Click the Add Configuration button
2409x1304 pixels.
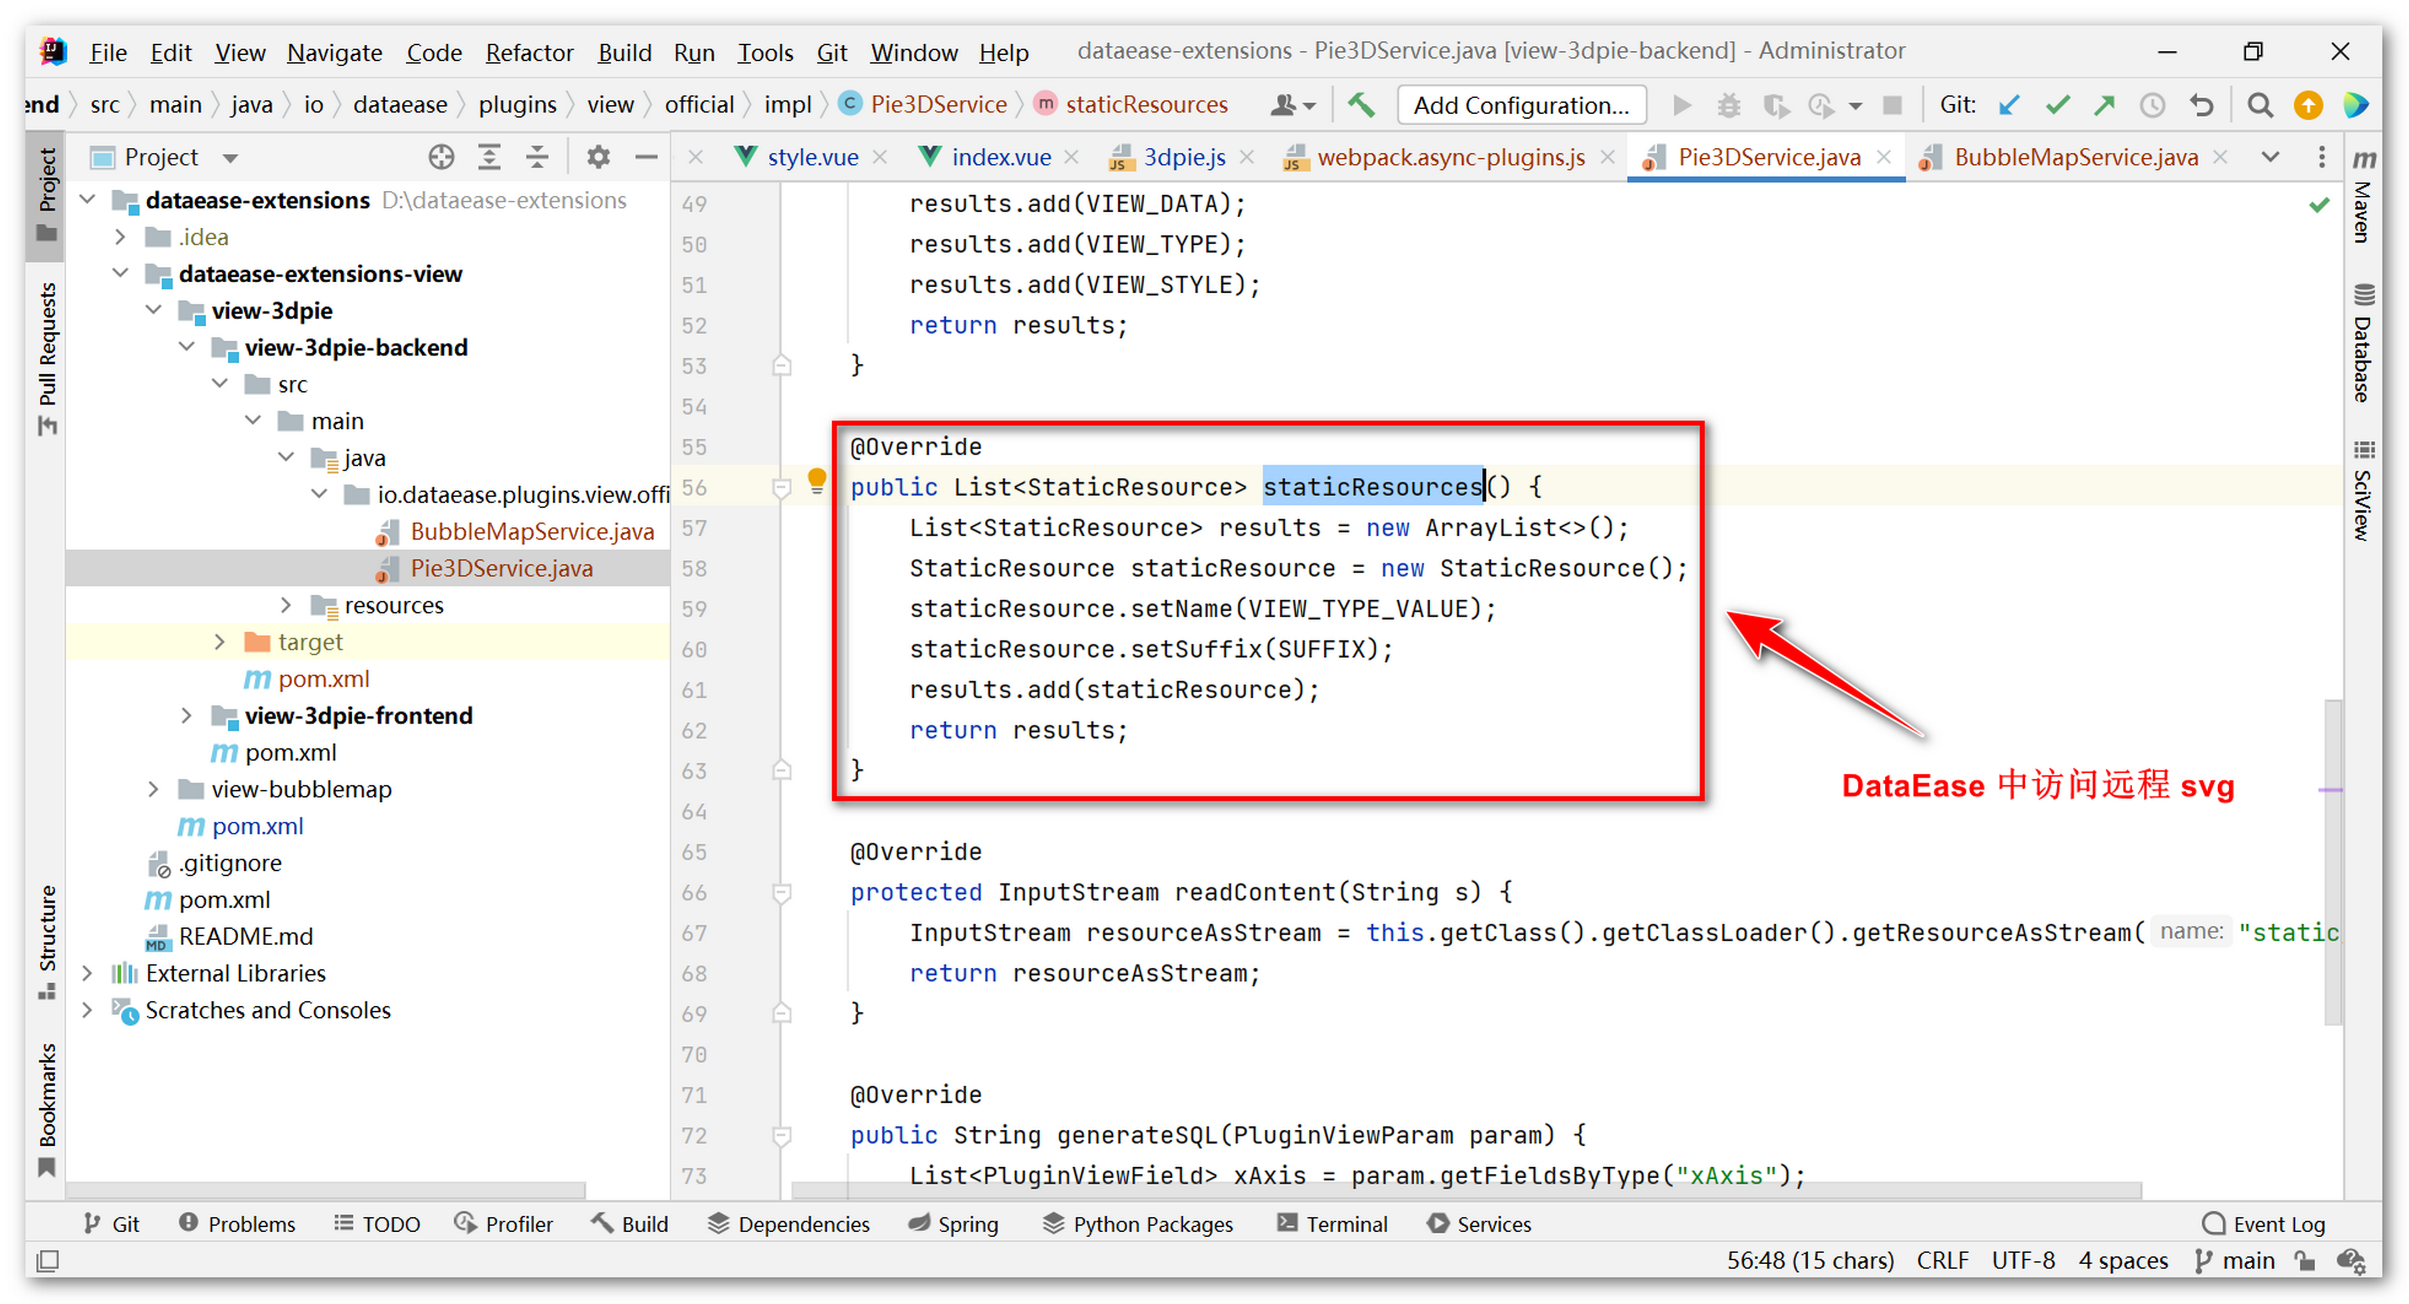tap(1521, 105)
